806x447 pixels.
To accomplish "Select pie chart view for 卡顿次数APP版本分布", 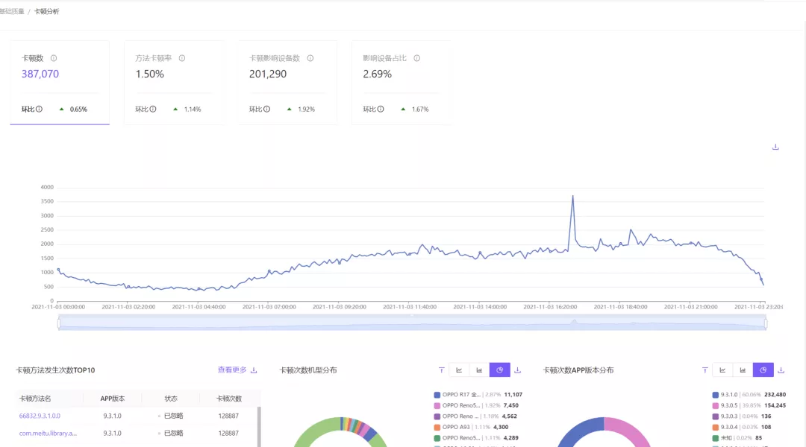I will pyautogui.click(x=763, y=370).
